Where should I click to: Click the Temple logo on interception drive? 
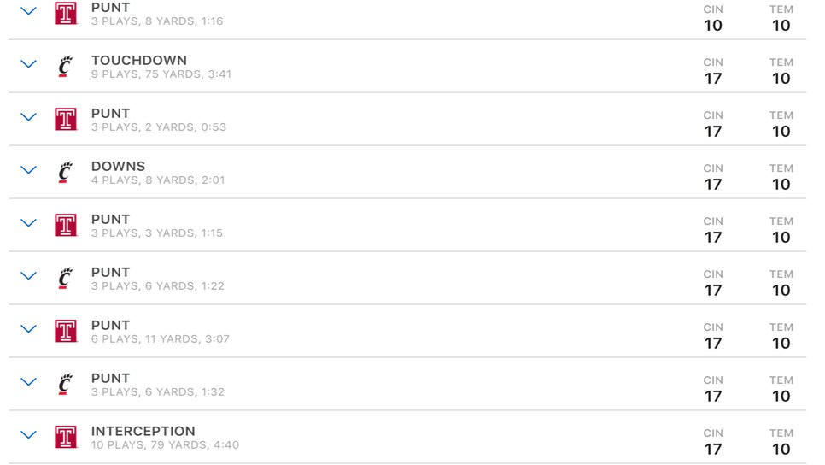(66, 437)
